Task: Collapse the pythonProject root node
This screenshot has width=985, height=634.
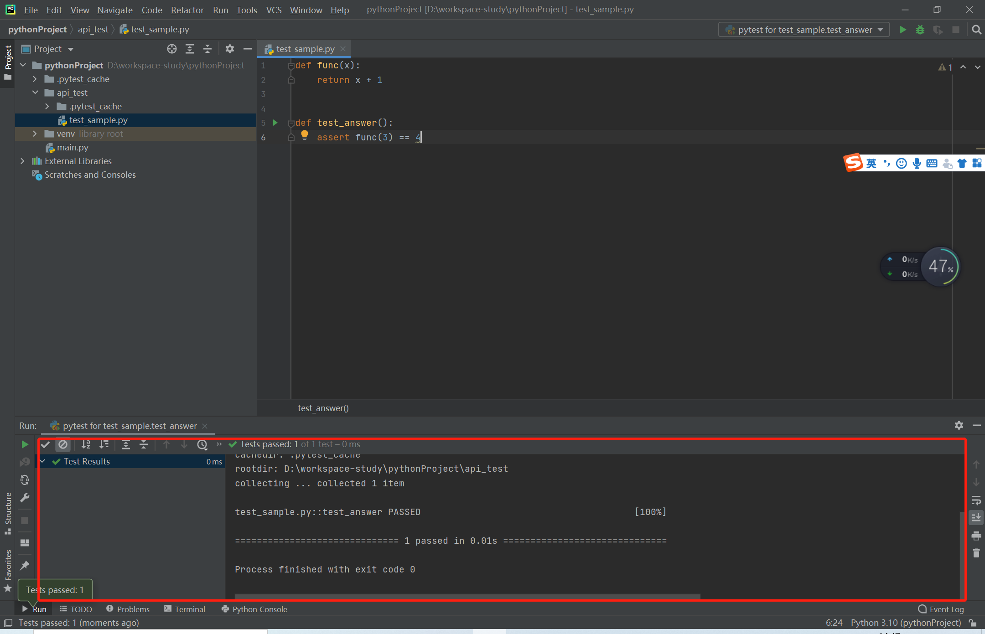Action: click(23, 65)
